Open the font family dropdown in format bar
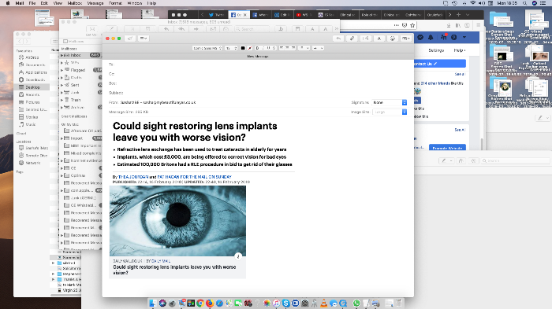The height and width of the screenshot is (309, 552). click(x=207, y=48)
